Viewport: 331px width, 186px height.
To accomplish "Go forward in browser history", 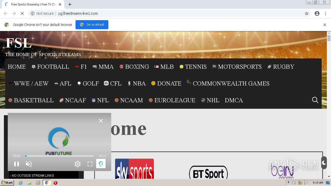I will pyautogui.click(x=14, y=13).
